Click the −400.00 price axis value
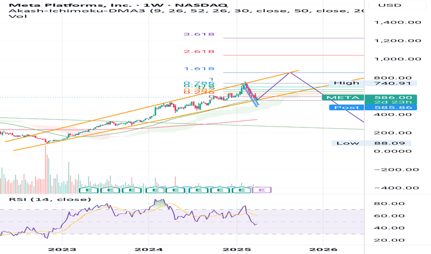431x254 pixels. point(396,188)
